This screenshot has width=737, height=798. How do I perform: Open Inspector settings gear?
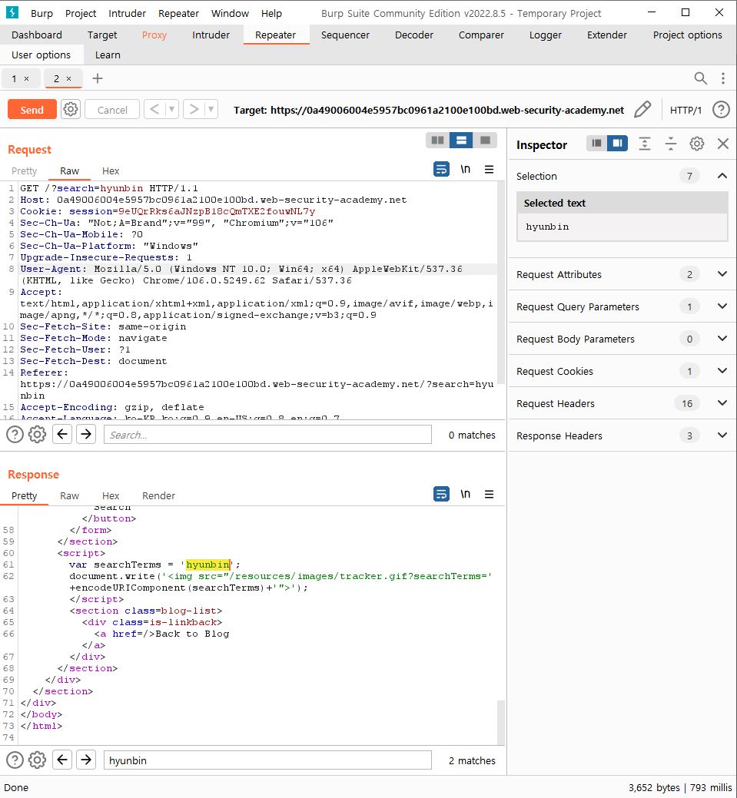(697, 144)
